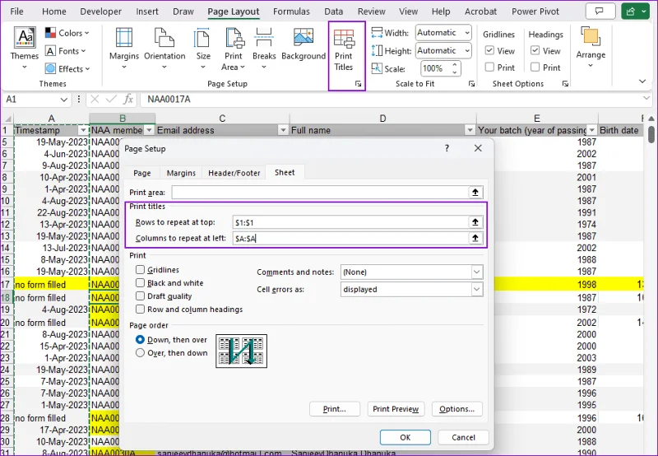Collapse range selector for Rows to repeat
Image resolution: width=658 pixels, height=456 pixels.
(475, 222)
